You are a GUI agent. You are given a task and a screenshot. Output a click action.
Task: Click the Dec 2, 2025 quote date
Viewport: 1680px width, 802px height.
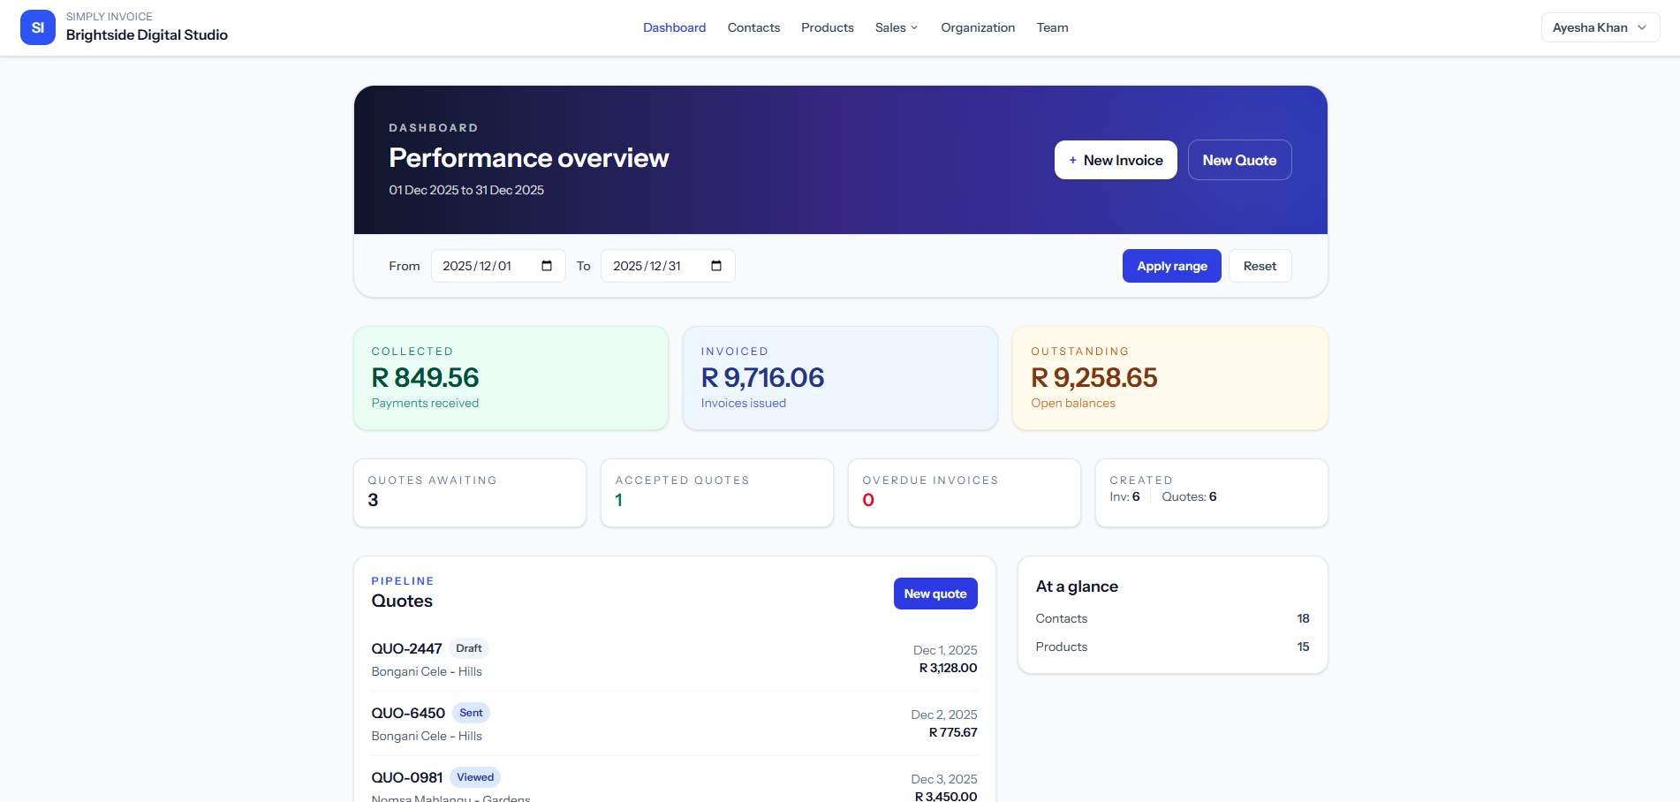944,715
